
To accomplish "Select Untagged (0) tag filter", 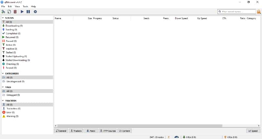I will tap(28, 95).
